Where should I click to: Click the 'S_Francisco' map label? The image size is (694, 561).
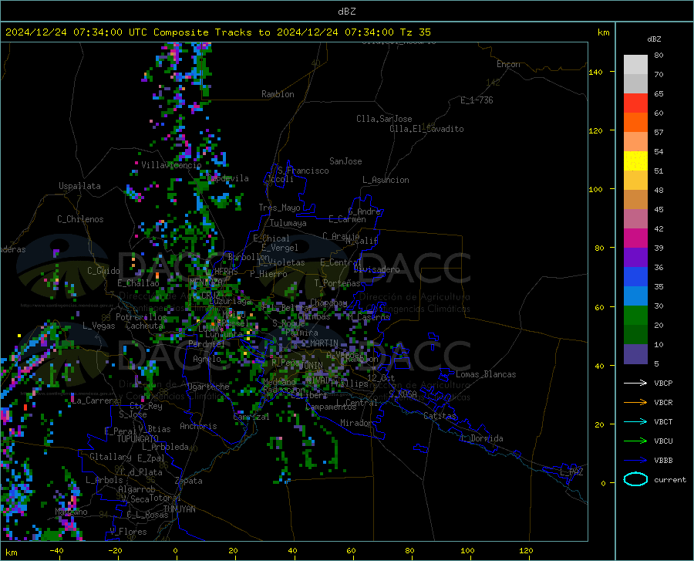click(x=303, y=171)
